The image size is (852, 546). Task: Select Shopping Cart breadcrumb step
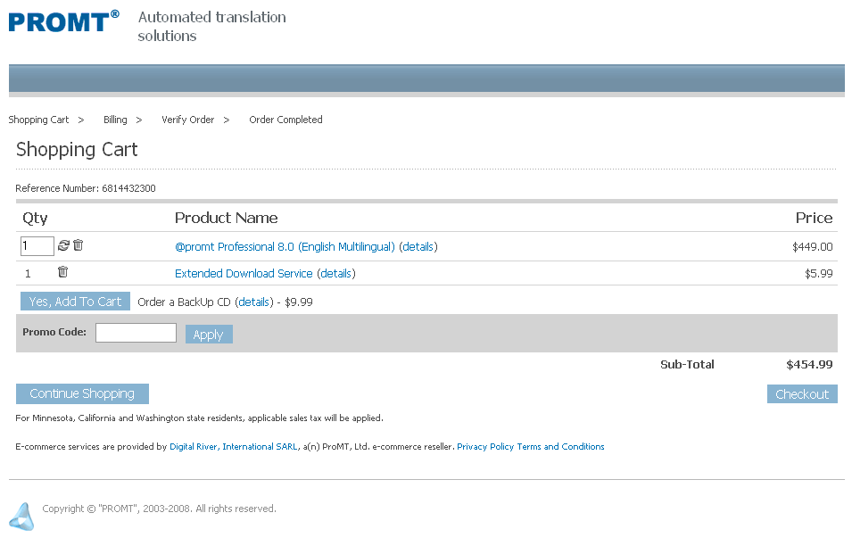click(x=38, y=120)
